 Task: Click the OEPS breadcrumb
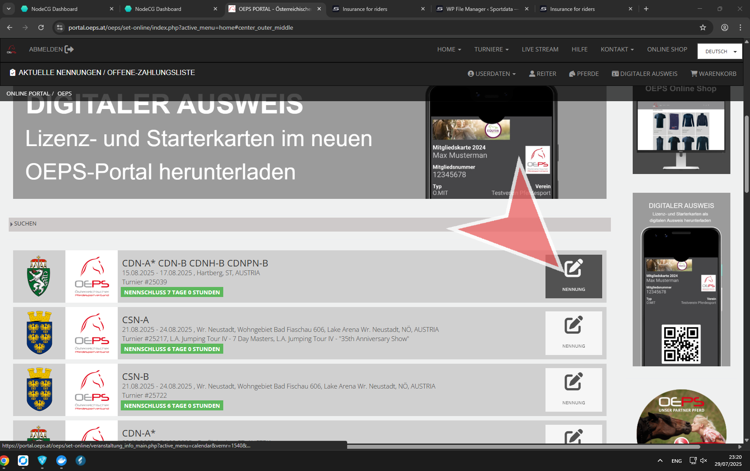(65, 93)
